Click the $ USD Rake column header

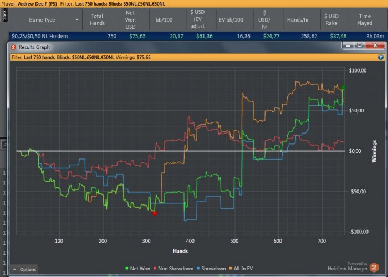coord(331,19)
